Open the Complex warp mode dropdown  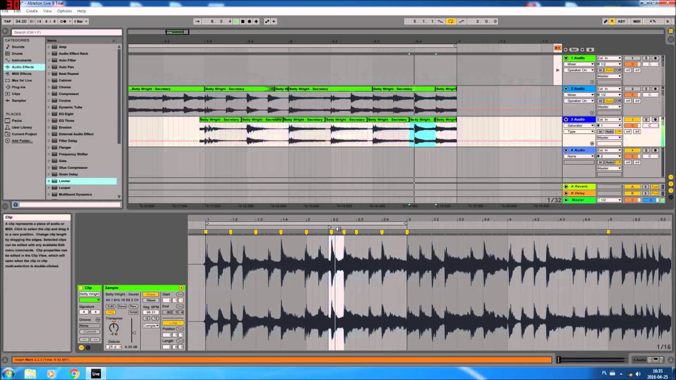(x=151, y=326)
